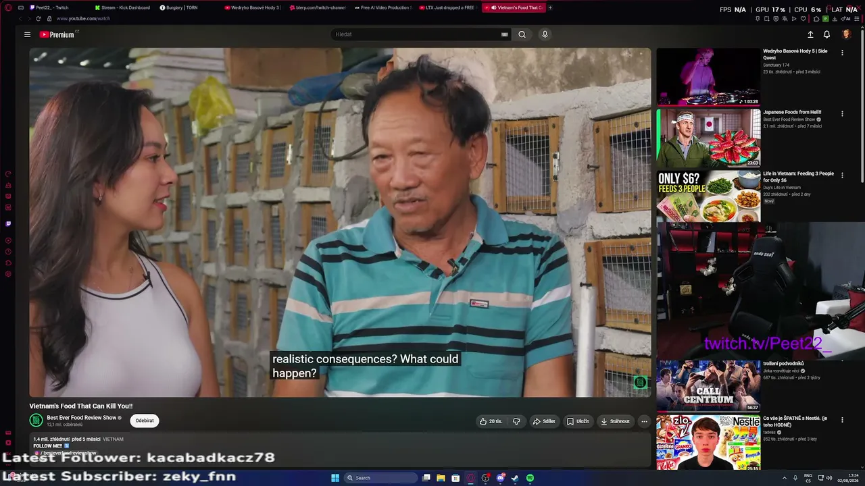The image size is (865, 486).
Task: Dislike the video with the thumbs-down icon
Action: click(x=516, y=421)
